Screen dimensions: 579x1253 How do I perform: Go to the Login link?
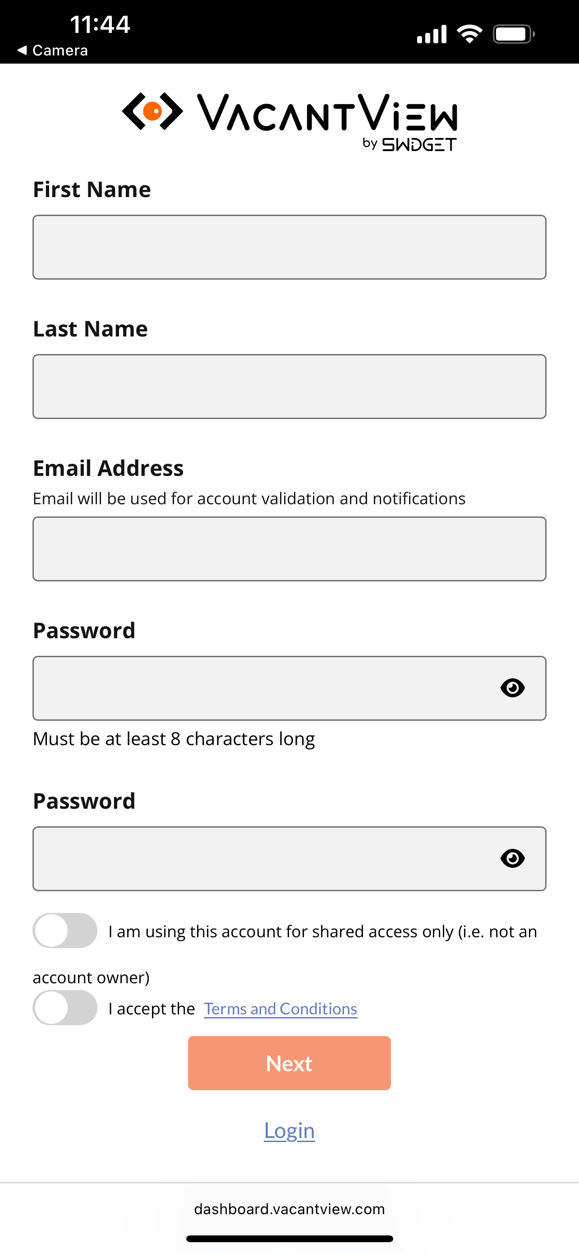click(289, 1130)
